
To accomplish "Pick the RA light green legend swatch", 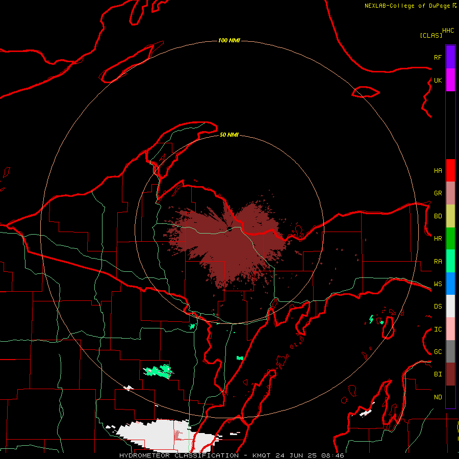I will (450, 261).
